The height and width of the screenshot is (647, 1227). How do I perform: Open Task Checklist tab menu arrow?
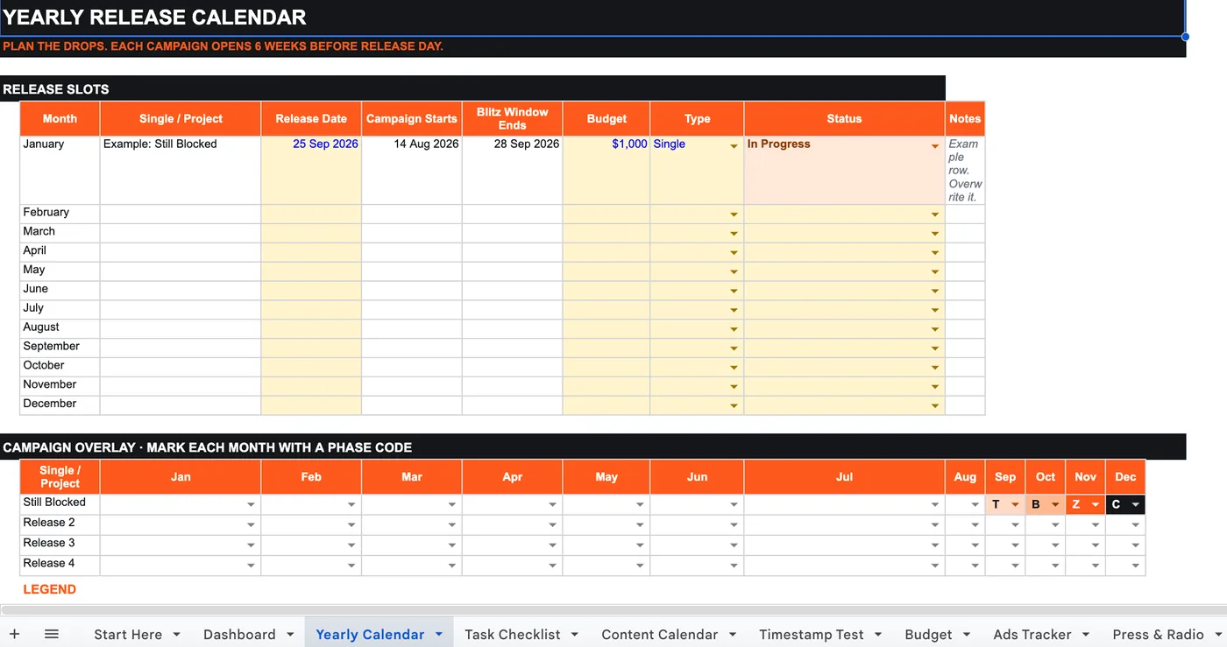575,634
